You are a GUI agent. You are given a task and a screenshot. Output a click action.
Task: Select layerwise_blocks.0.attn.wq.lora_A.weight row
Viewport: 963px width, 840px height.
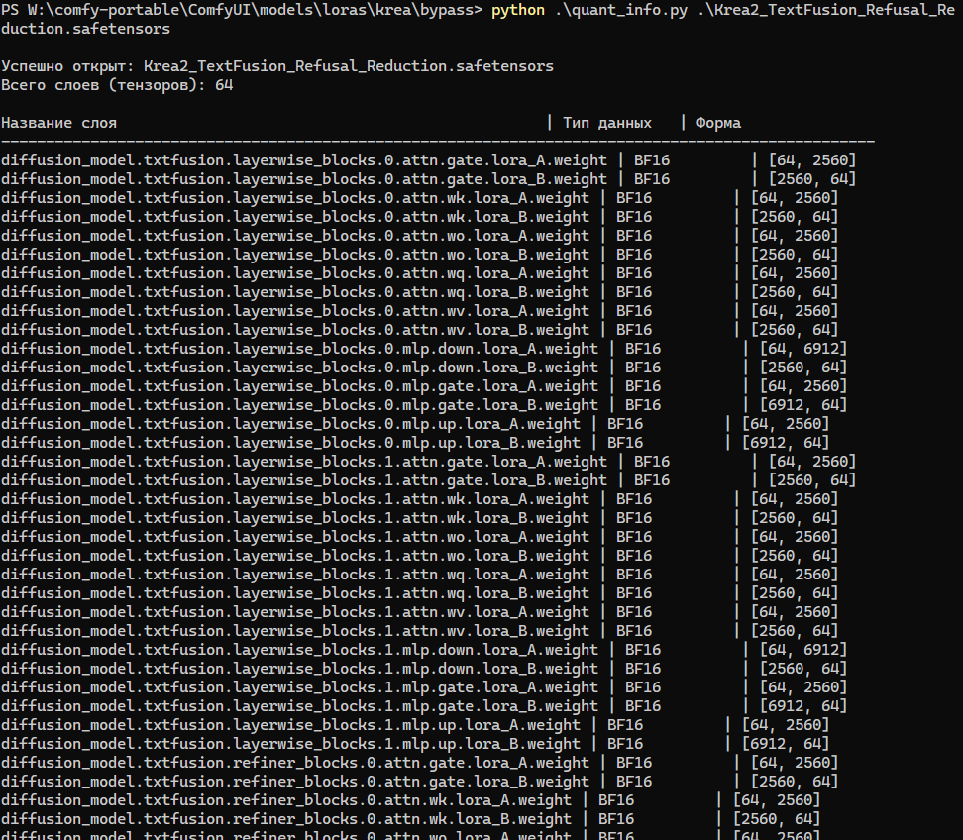click(419, 273)
